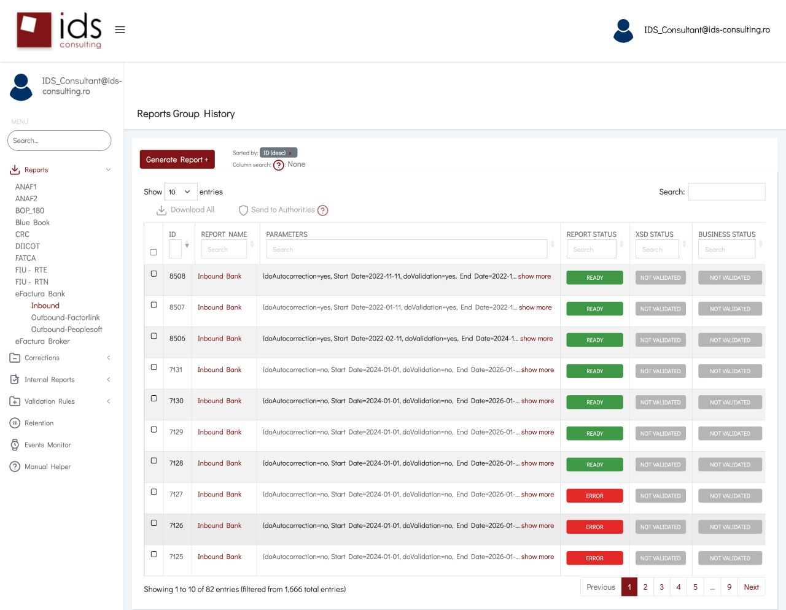Open the NOT VALIDATED XSD badge for 7130
Screen dimensions: 786x610
point(660,402)
